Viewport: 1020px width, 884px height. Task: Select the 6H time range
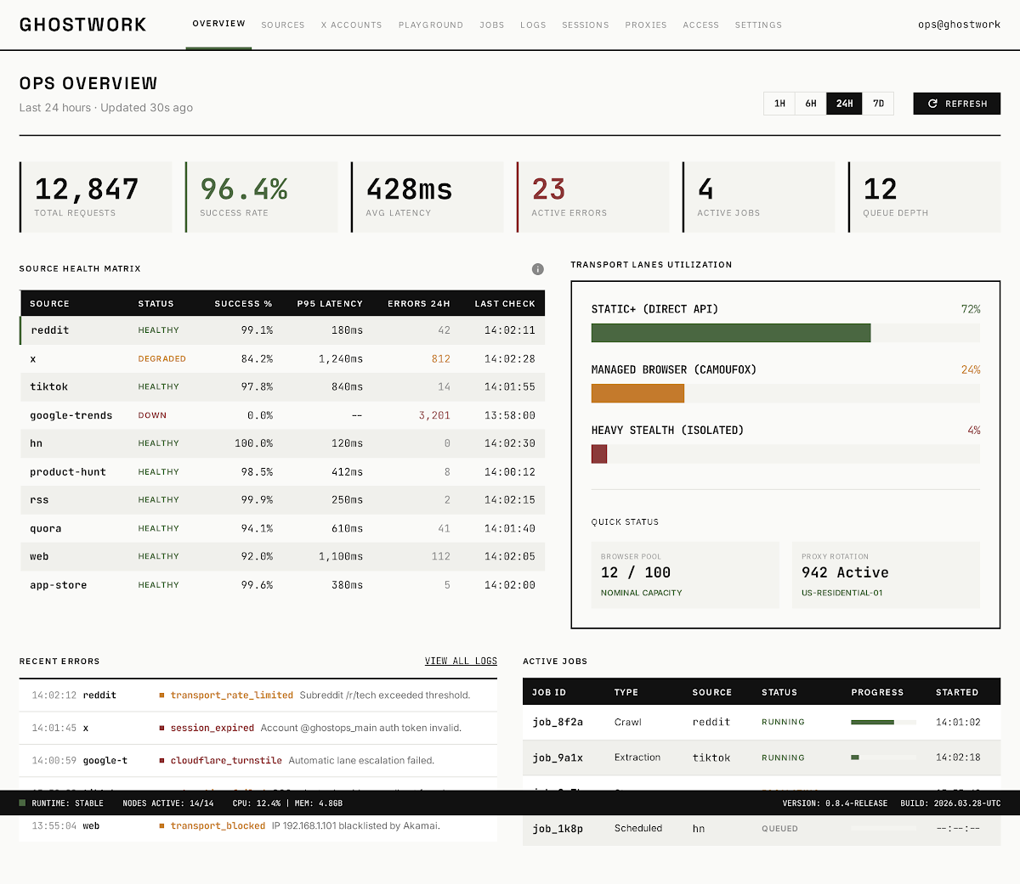pyautogui.click(x=811, y=104)
